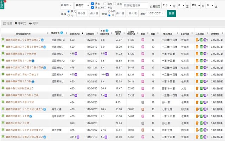Click the pink building type icon in first row
This screenshot has height=141, width=225.
tap(143, 40)
